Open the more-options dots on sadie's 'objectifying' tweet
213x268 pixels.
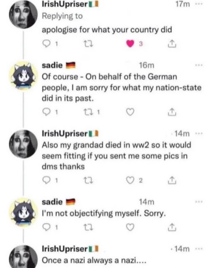199,202
